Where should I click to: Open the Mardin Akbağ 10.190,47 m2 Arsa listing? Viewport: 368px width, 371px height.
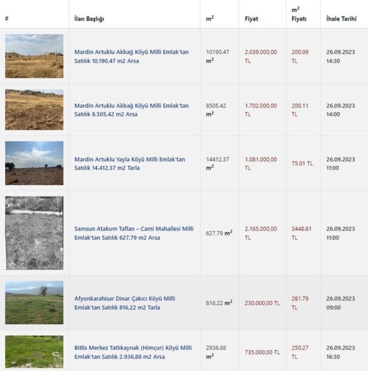(131, 56)
